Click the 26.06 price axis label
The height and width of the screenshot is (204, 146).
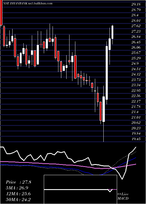tap(136, 48)
